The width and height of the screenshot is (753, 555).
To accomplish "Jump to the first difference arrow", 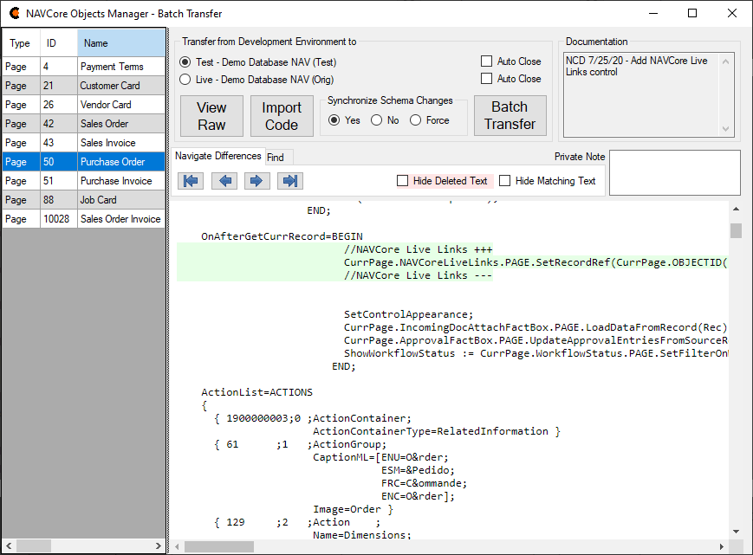I will click(x=190, y=181).
